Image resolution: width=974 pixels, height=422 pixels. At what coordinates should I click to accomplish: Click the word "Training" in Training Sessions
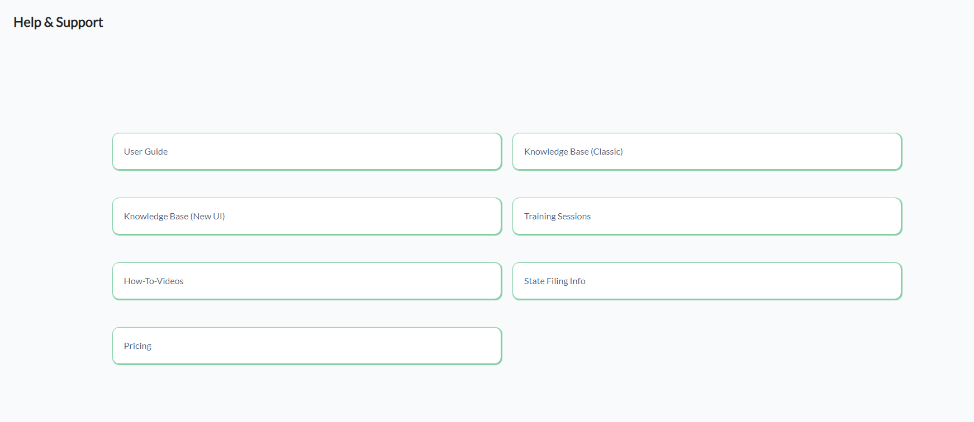[x=540, y=217]
